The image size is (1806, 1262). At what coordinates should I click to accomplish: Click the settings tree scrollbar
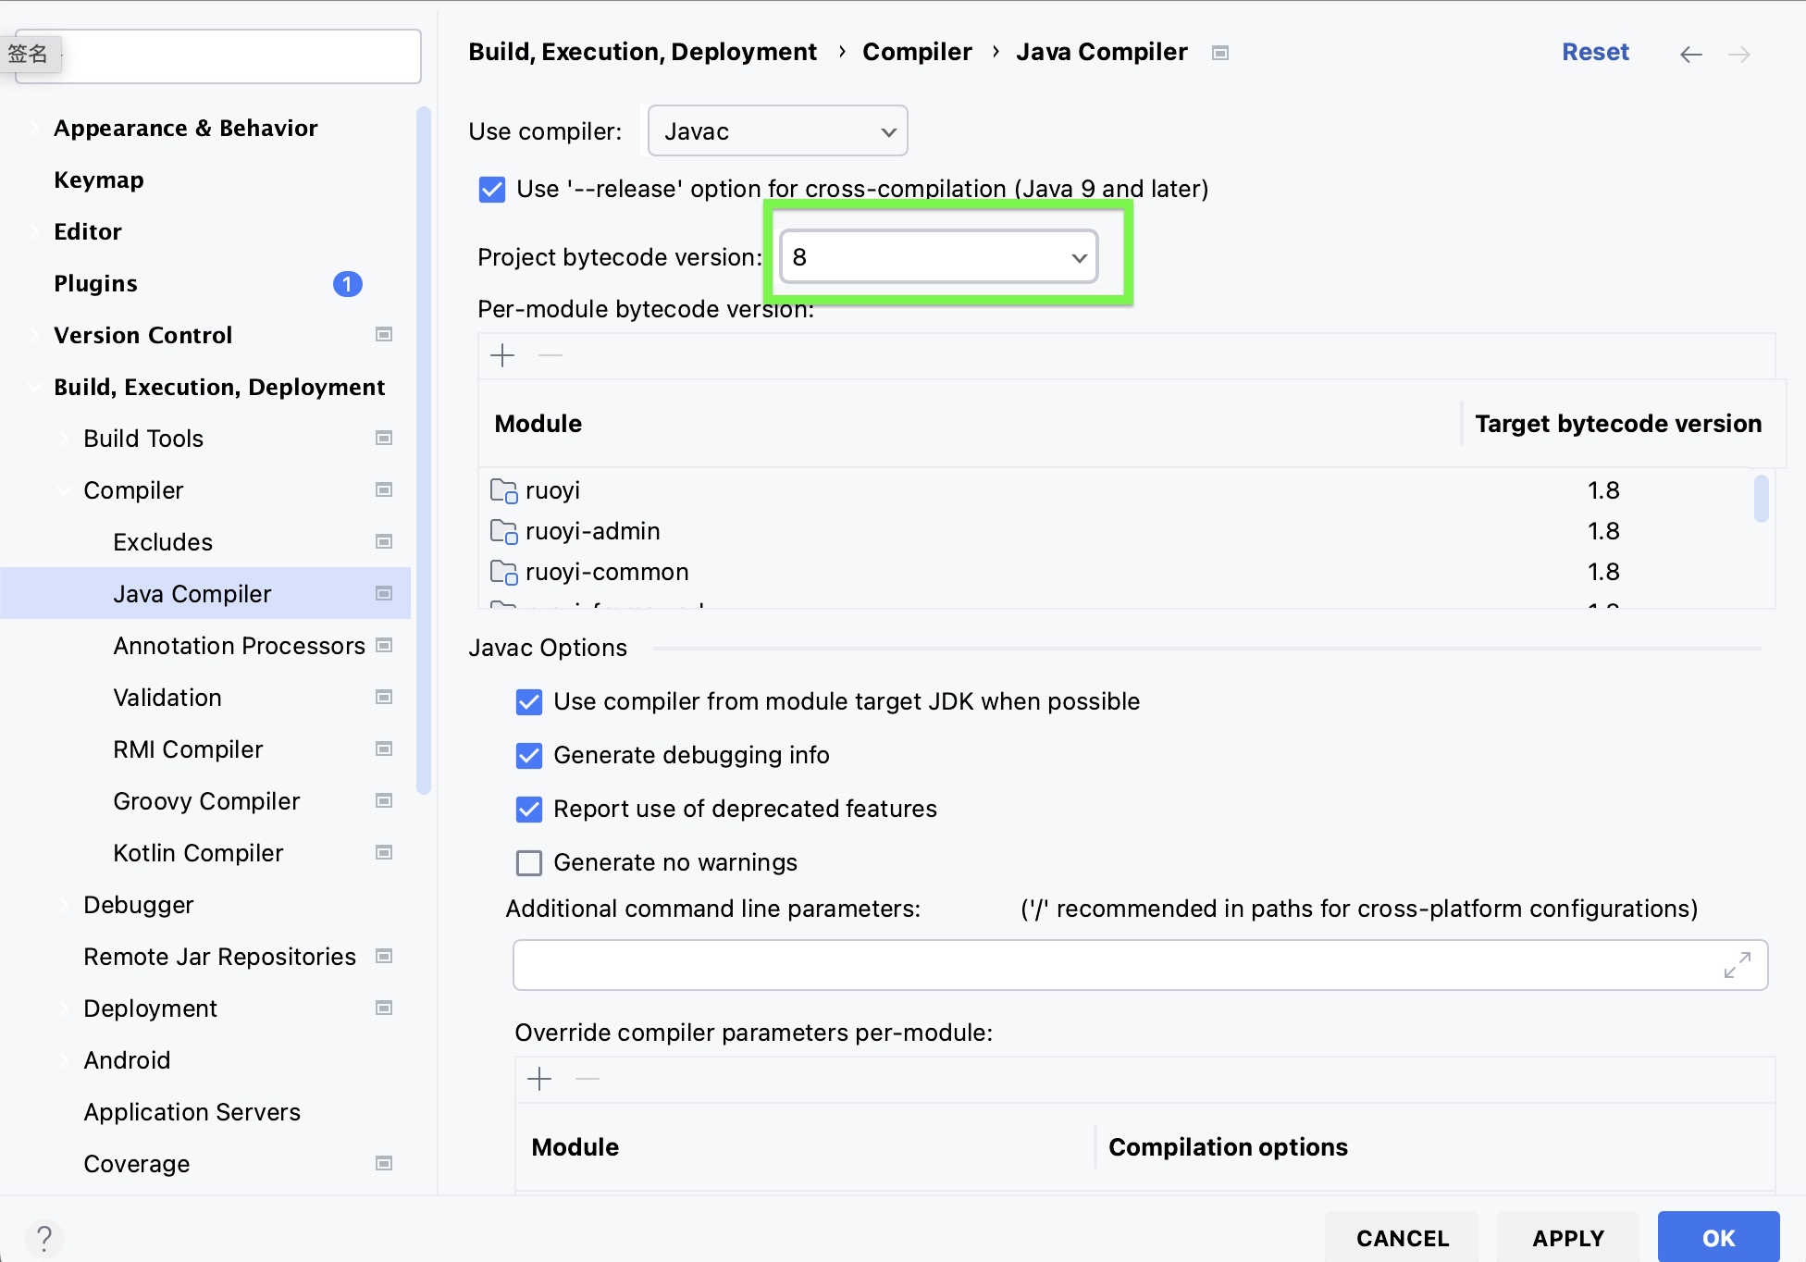point(424,452)
